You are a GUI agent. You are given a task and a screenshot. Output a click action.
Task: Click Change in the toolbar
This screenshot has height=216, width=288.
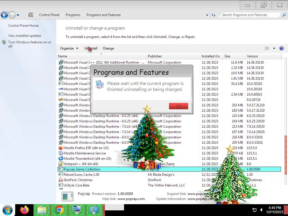pyautogui.click(x=108, y=48)
